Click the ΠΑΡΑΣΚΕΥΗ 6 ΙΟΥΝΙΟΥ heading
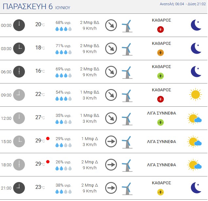Screen dimensions: 208x201 pos(36,7)
